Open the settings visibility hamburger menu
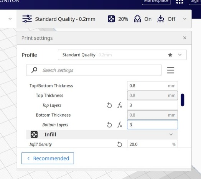The image size is (201, 179). [171, 70]
